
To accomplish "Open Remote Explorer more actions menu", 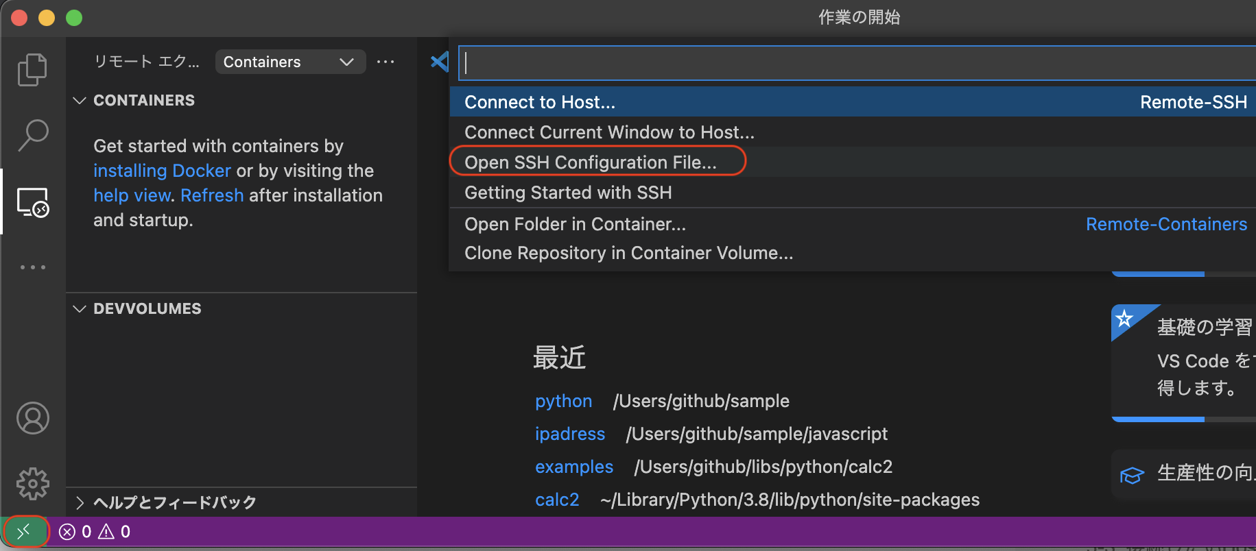I will (386, 62).
